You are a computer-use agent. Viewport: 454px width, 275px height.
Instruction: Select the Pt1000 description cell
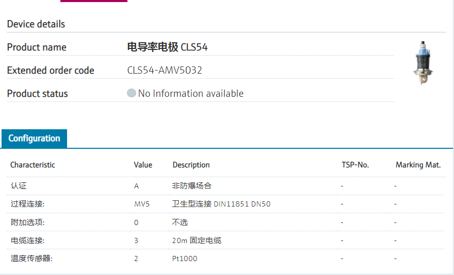pos(185,259)
